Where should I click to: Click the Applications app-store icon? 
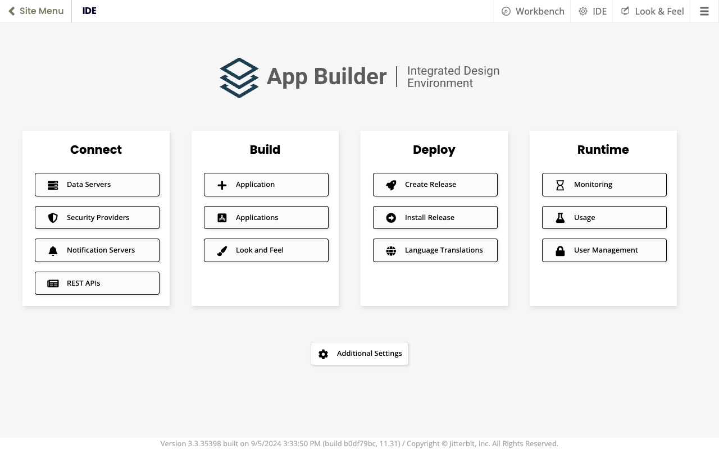(222, 218)
